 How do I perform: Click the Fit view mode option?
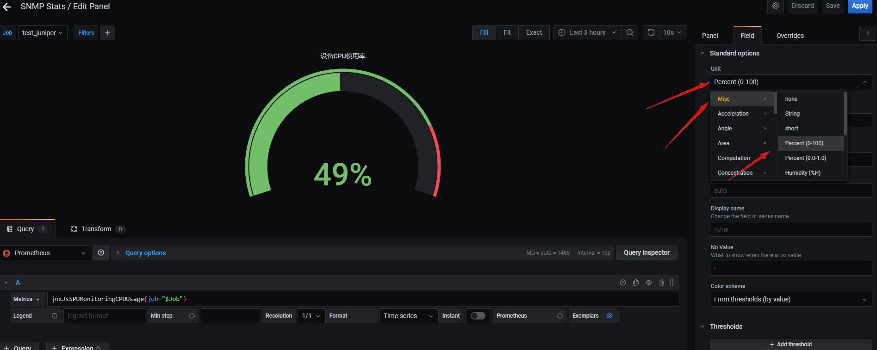coord(507,32)
